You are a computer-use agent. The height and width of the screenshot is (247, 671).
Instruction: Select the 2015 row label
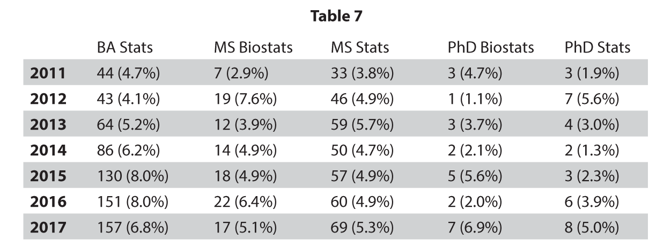pyautogui.click(x=48, y=176)
